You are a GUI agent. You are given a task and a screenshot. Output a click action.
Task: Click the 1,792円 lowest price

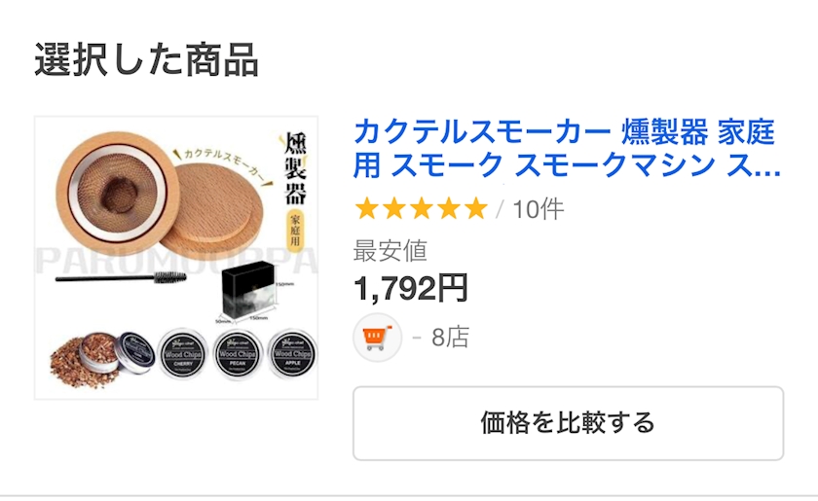[x=411, y=288]
